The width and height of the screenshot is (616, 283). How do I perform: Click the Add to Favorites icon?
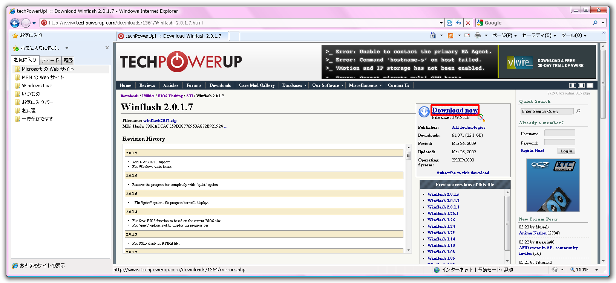point(16,48)
